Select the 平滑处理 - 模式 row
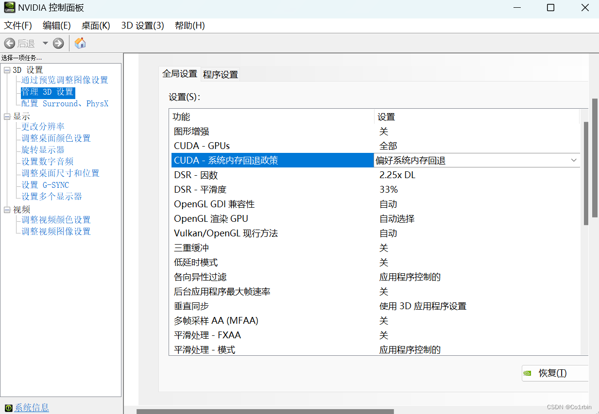Image resolution: width=599 pixels, height=414 pixels. (375, 349)
